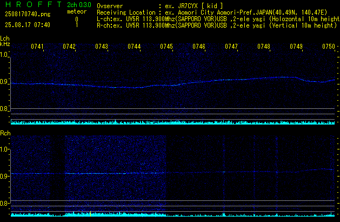Screen dimensions: 340x222
Task: Click the Lch 1.0 kHz axis label
Action: (x=4, y=55)
